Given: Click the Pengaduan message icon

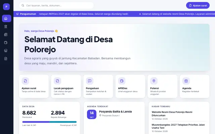Looking at the screenshot, I should click(90, 81).
